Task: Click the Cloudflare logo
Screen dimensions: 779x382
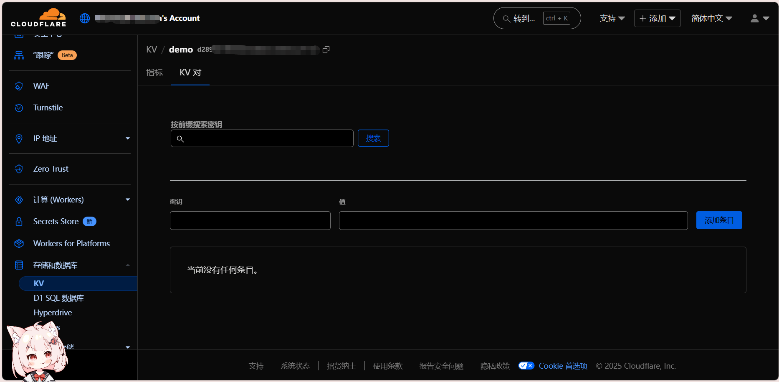Action: click(38, 18)
